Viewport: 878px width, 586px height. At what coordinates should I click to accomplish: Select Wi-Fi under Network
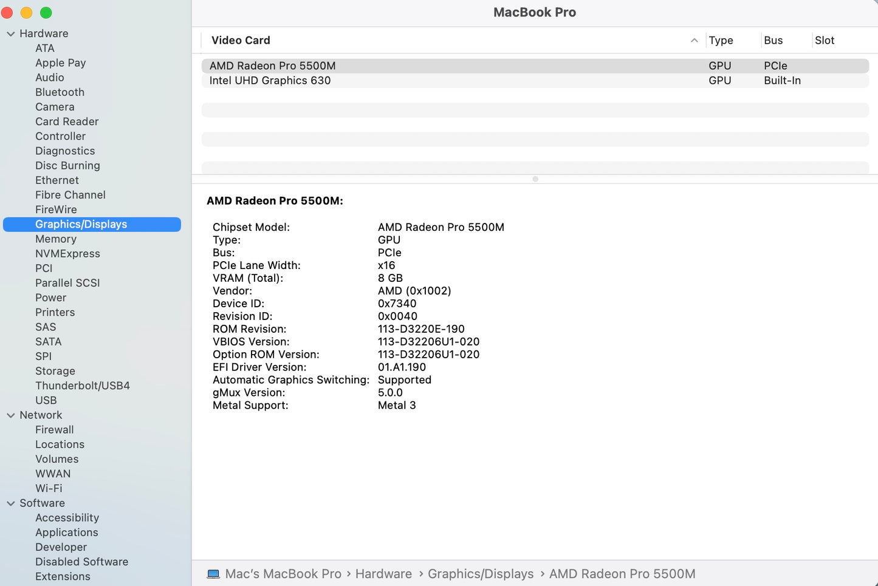(x=49, y=488)
